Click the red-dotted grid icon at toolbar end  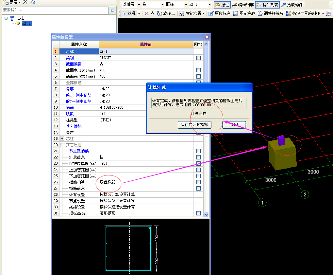pos(328,13)
